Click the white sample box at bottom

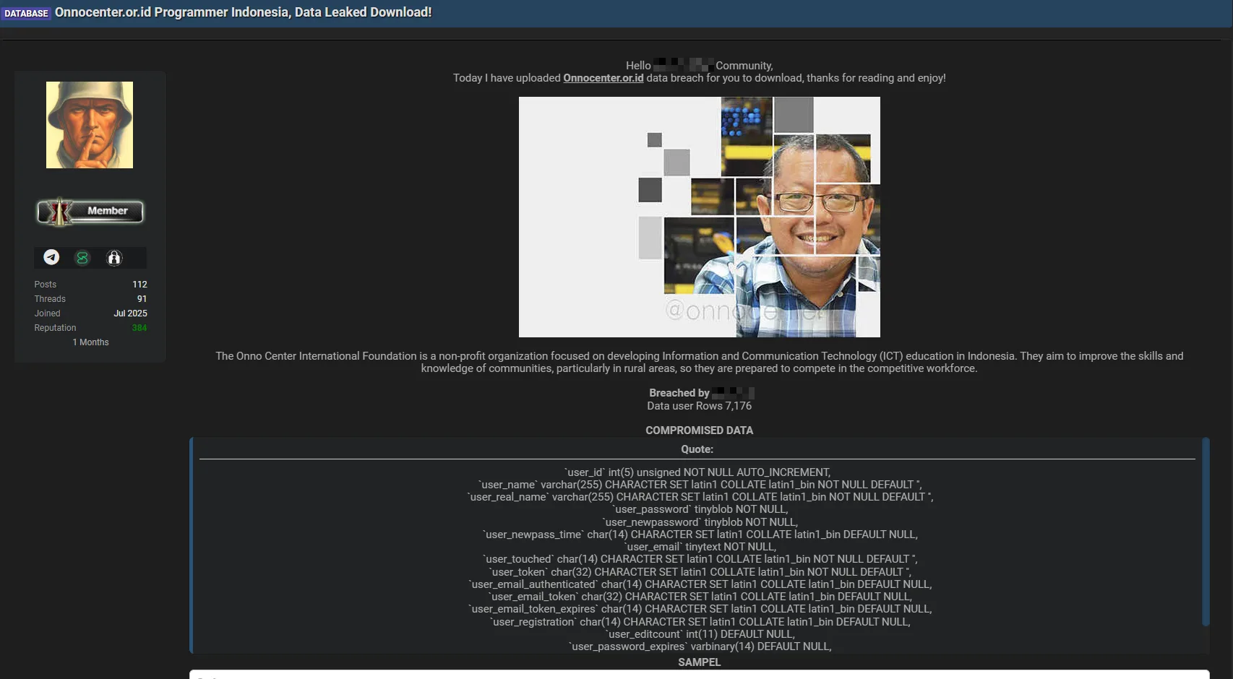pos(699,675)
